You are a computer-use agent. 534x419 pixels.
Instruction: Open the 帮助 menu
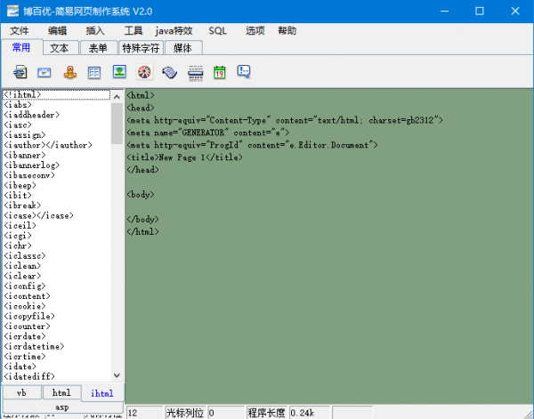[x=287, y=30]
